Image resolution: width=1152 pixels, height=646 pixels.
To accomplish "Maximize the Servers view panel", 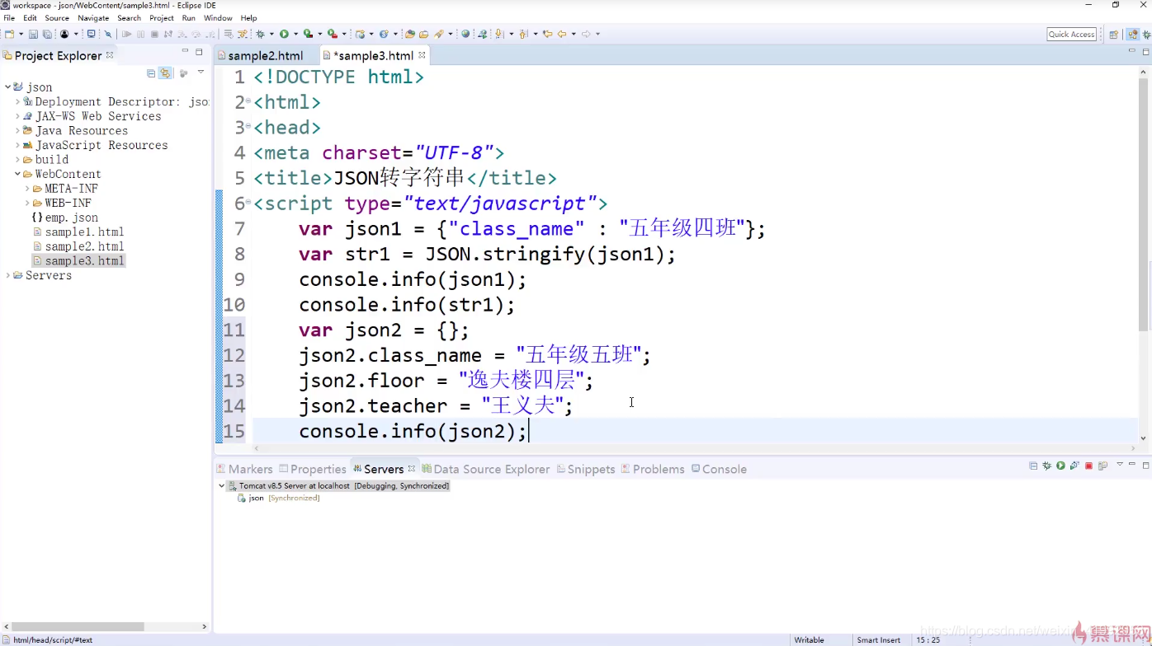I will 1145,466.
